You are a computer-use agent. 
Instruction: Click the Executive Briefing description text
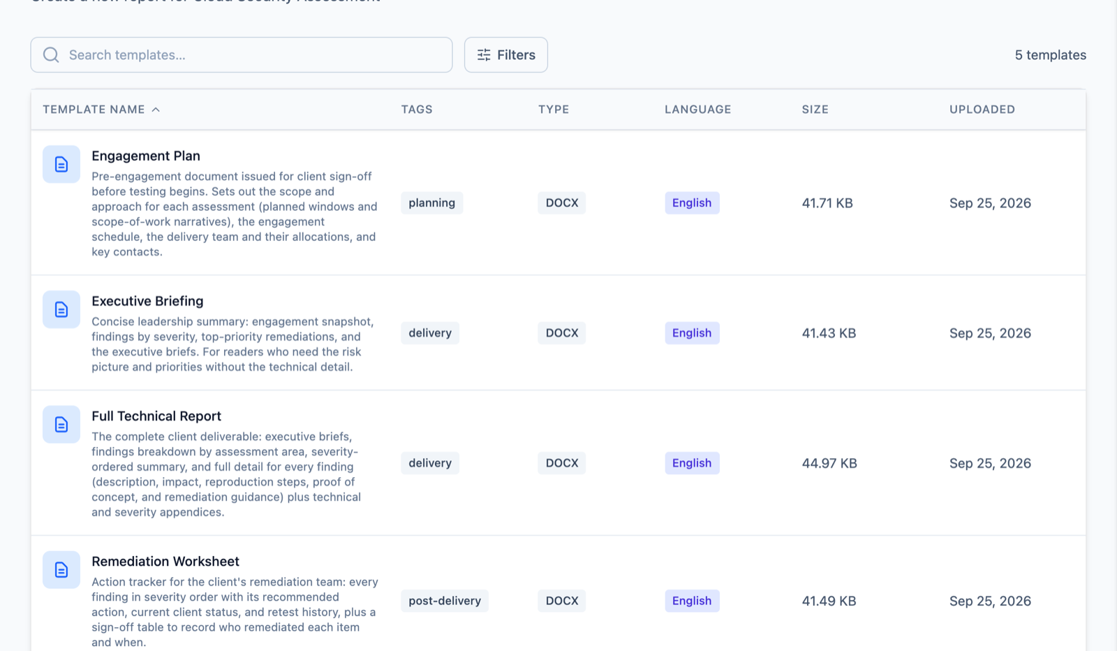pos(233,344)
